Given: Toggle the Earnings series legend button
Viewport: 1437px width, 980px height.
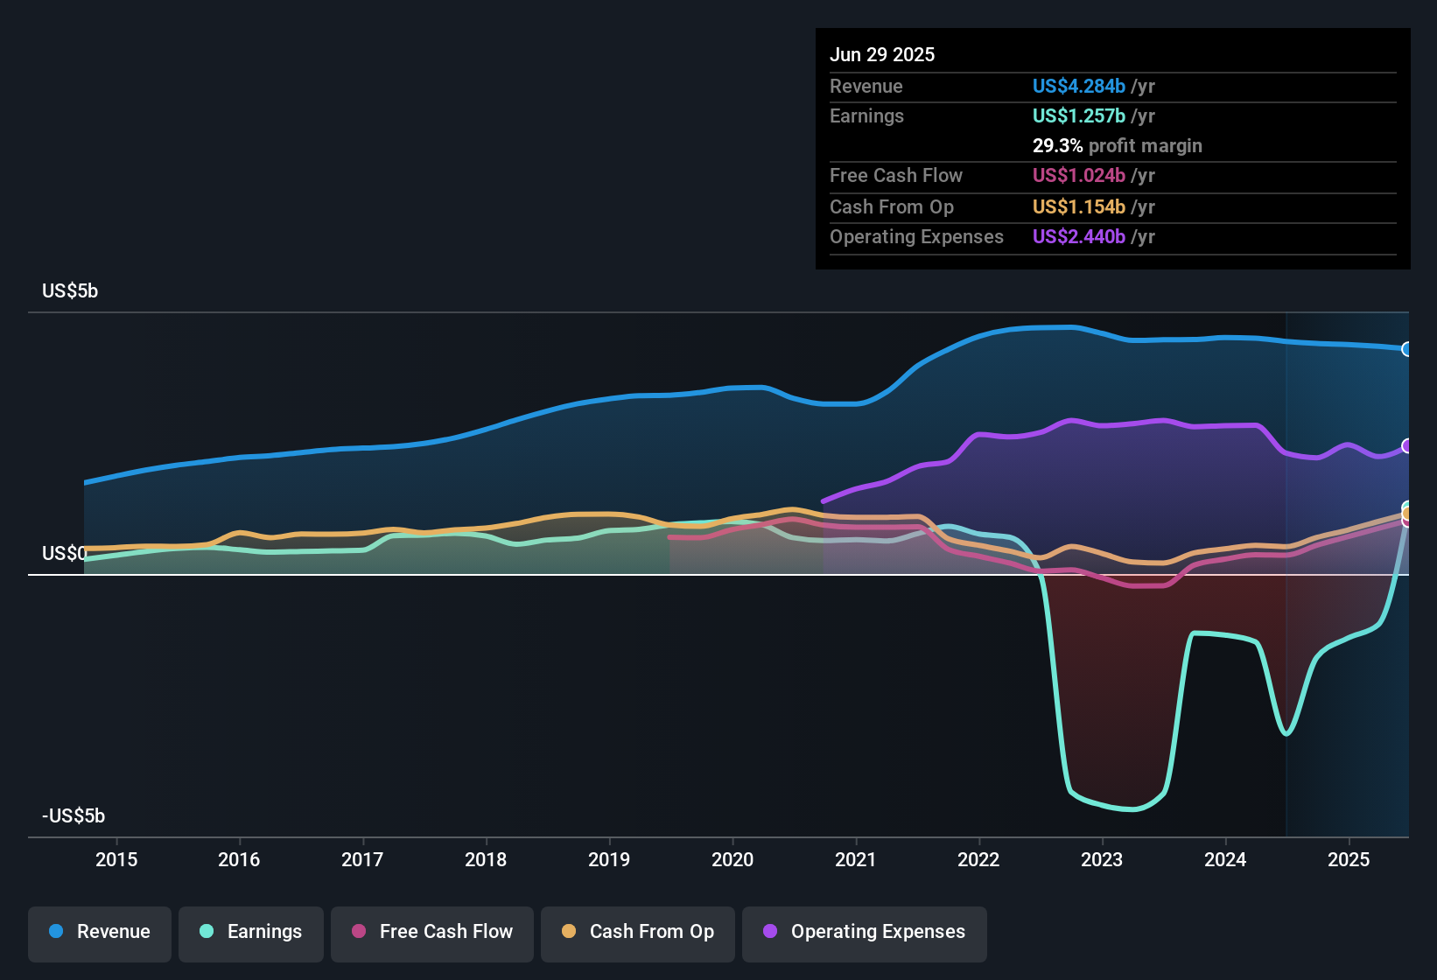Looking at the screenshot, I should (x=251, y=932).
